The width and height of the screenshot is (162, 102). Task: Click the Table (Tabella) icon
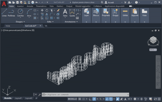77,18
